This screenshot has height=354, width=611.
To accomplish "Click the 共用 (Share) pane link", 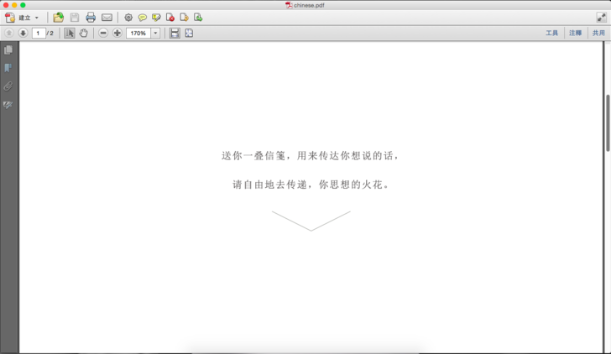I will click(x=598, y=34).
